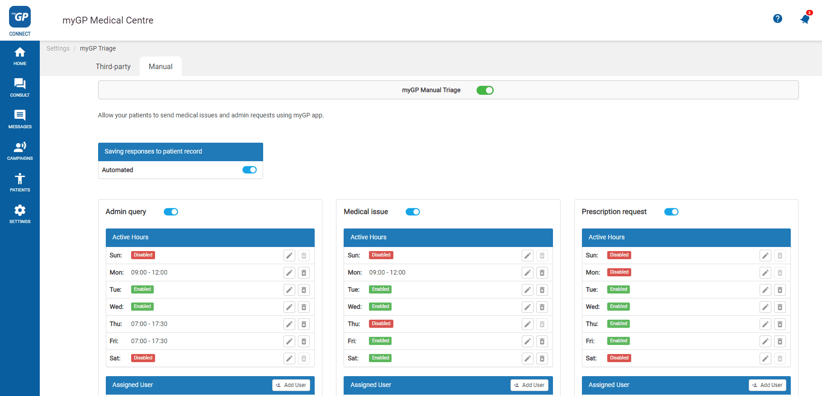Open notifications bell icon
822x396 pixels.
[x=805, y=19]
